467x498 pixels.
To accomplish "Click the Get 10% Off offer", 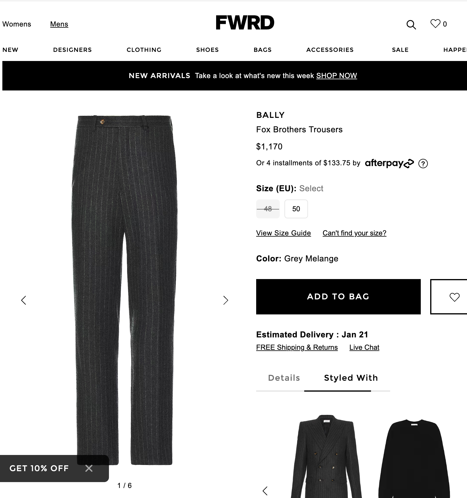I will coord(39,468).
